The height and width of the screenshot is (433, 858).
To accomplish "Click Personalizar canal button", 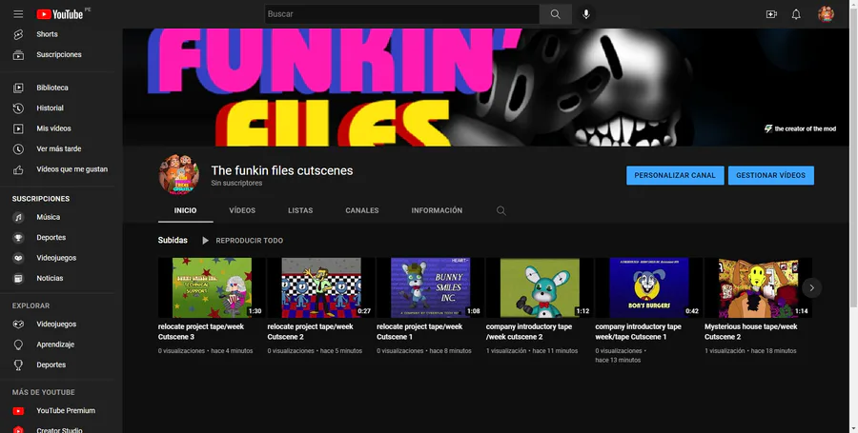I will [675, 176].
